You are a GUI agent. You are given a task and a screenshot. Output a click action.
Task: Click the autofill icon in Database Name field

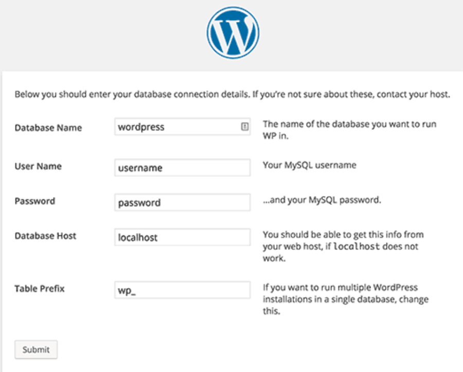tap(245, 127)
